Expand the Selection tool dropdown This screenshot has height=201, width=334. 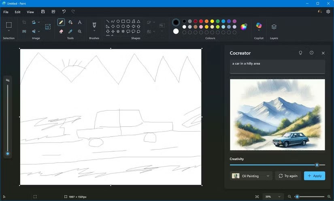[9, 31]
